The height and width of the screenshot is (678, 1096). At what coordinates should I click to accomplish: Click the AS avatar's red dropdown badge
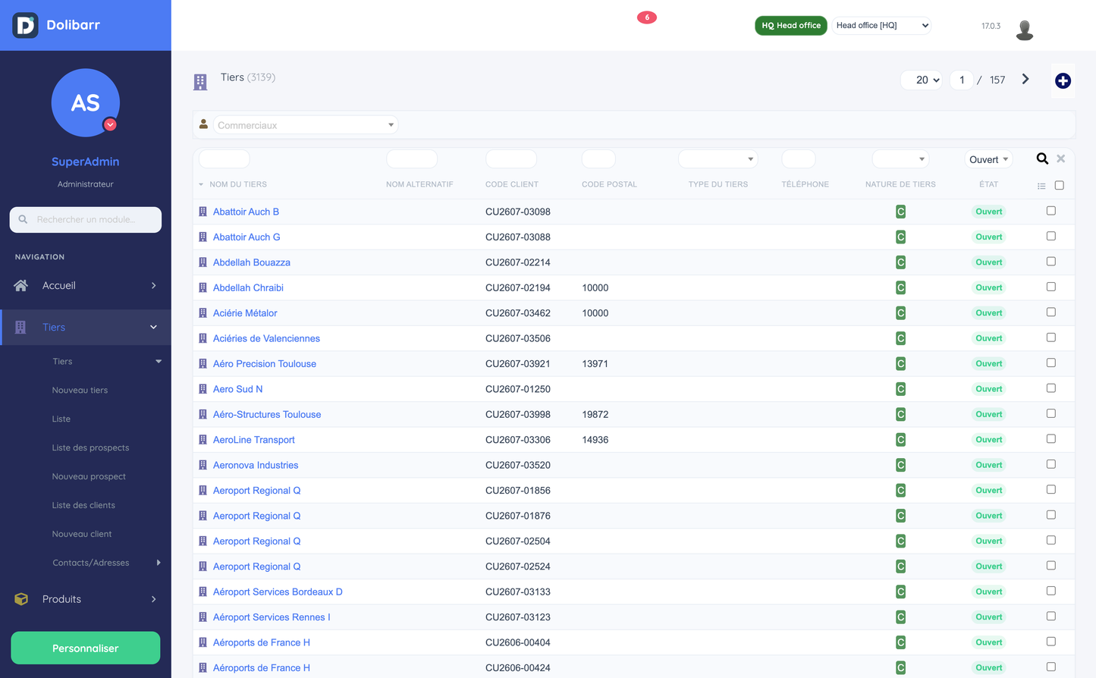110,124
